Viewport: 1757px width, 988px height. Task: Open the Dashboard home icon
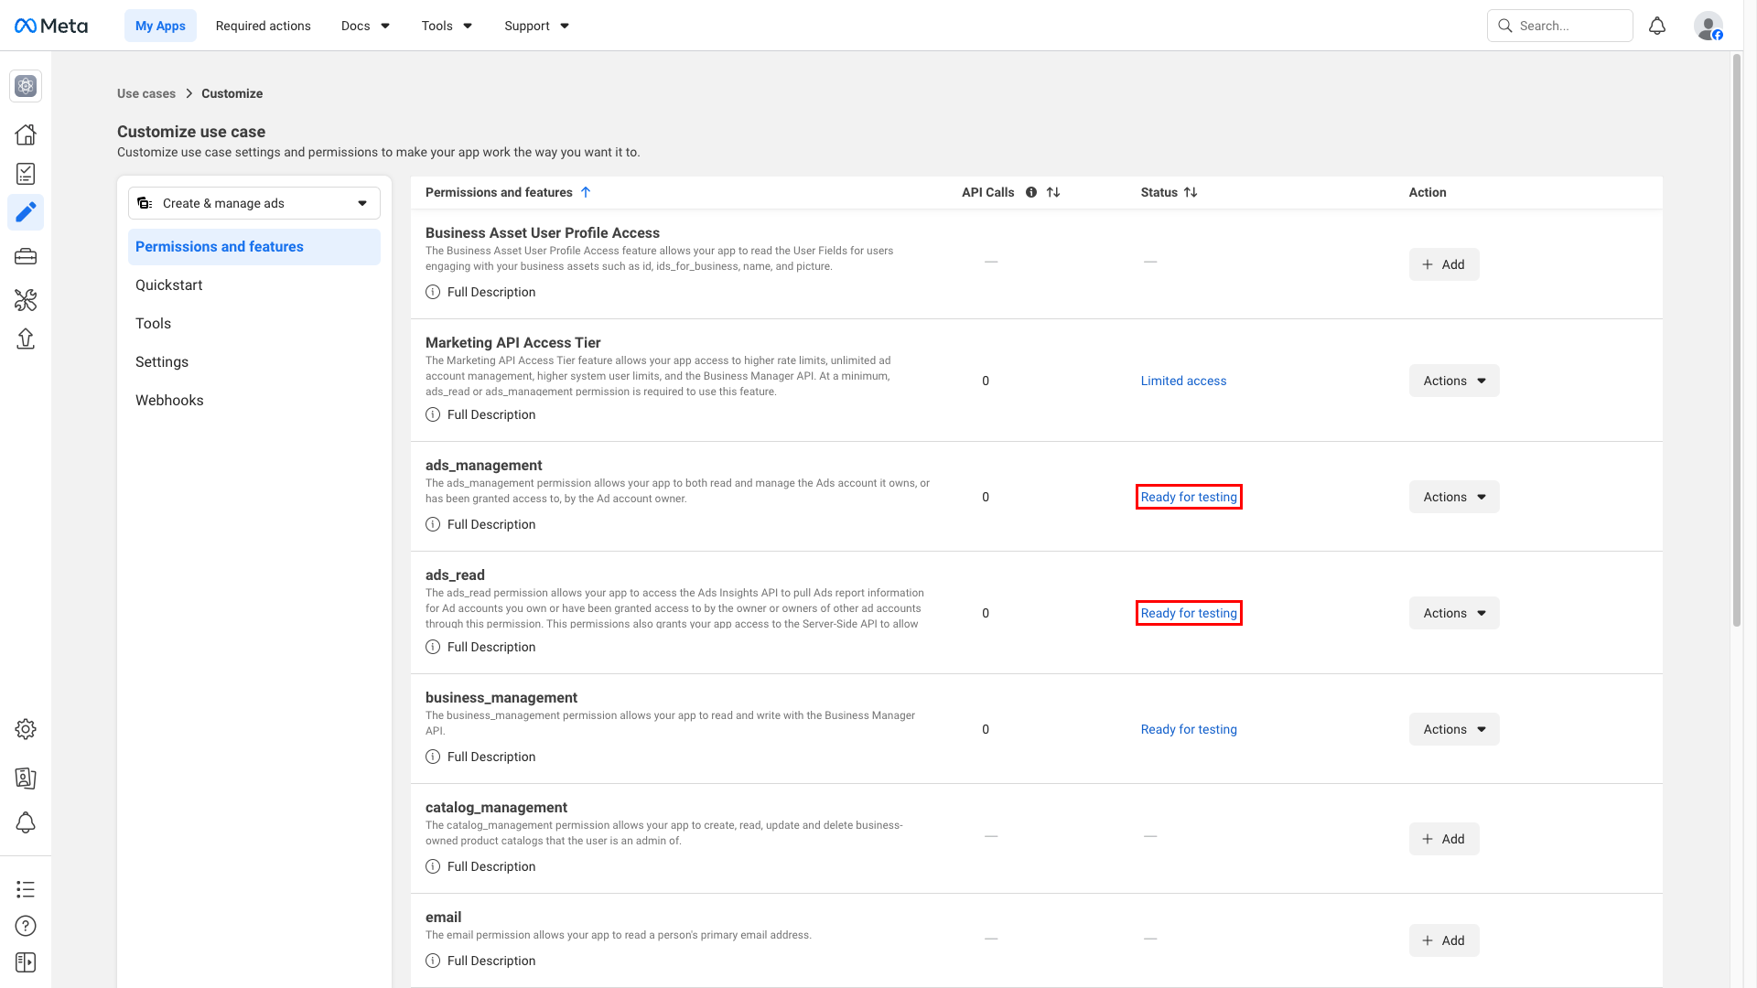[x=26, y=134]
